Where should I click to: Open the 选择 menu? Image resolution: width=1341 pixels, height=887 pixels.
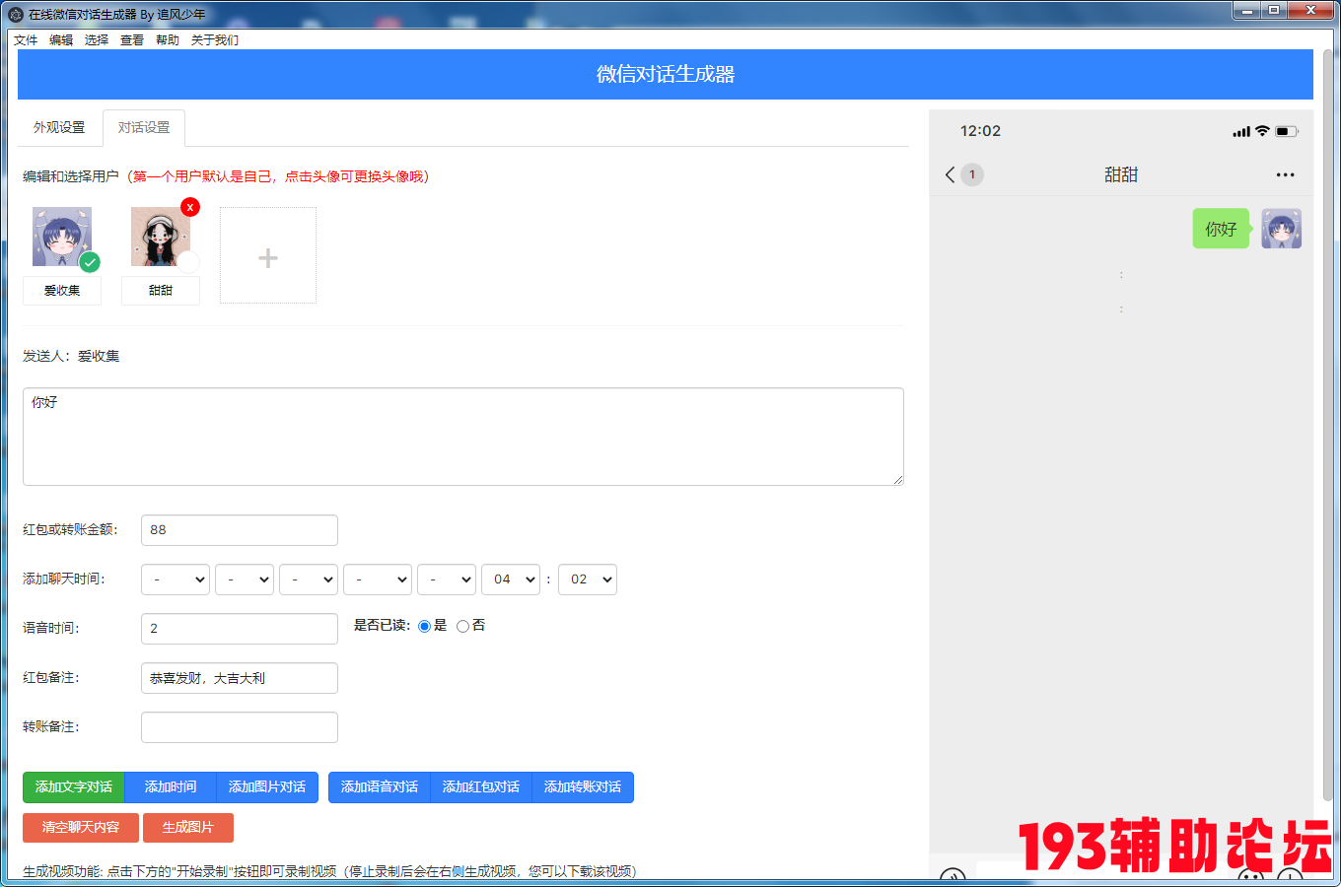tap(97, 40)
